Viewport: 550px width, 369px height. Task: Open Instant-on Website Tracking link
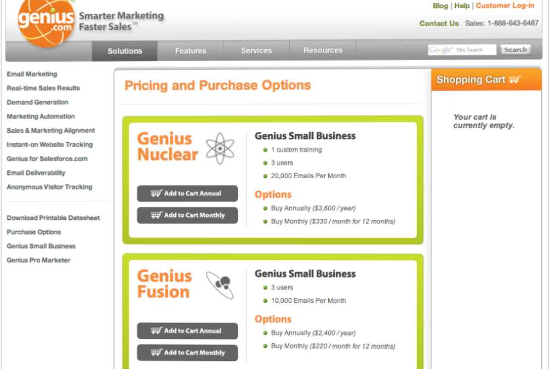(50, 144)
